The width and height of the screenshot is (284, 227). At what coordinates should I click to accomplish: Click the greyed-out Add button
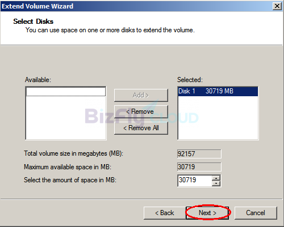pos(141,95)
